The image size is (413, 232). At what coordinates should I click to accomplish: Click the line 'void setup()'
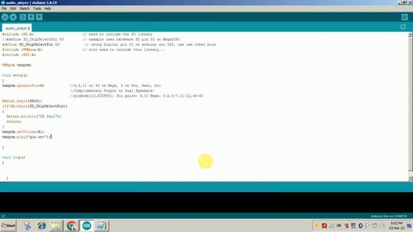[x=14, y=75]
